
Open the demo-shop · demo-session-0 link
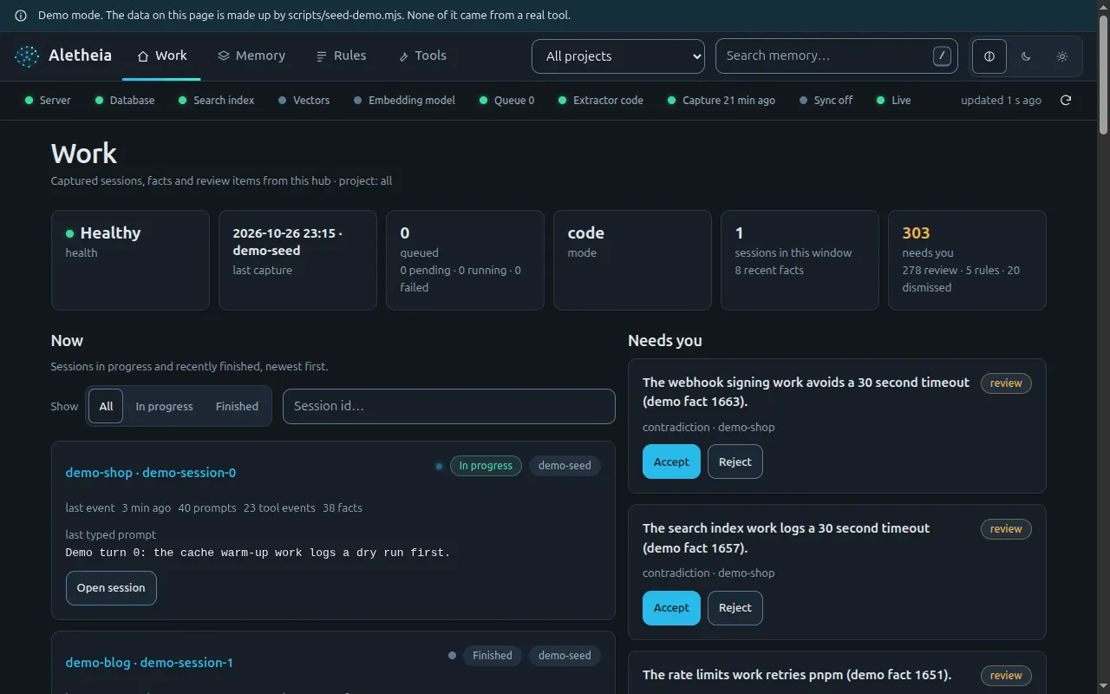pos(151,473)
